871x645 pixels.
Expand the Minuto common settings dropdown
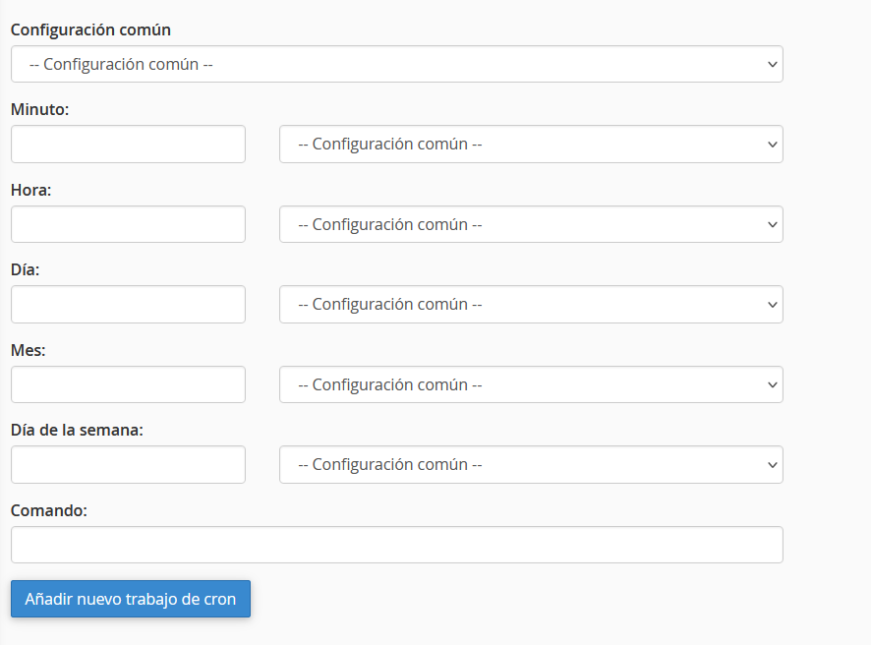click(531, 144)
